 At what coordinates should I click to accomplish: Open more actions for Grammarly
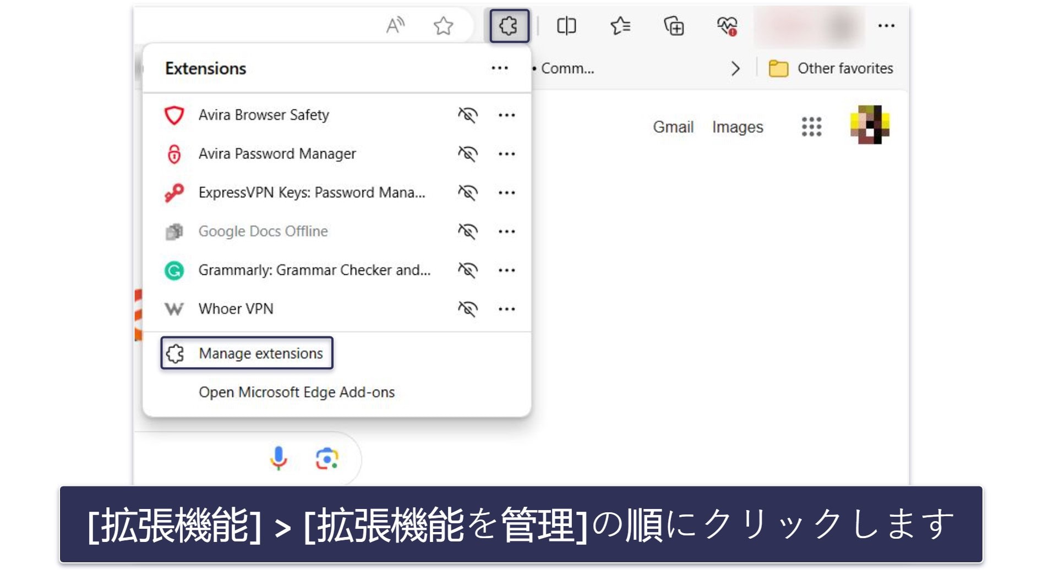pos(506,270)
